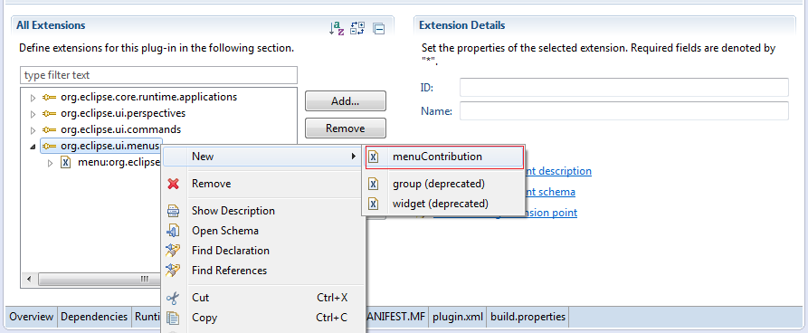Click the Add... button
The height and width of the screenshot is (333, 808).
pos(346,101)
